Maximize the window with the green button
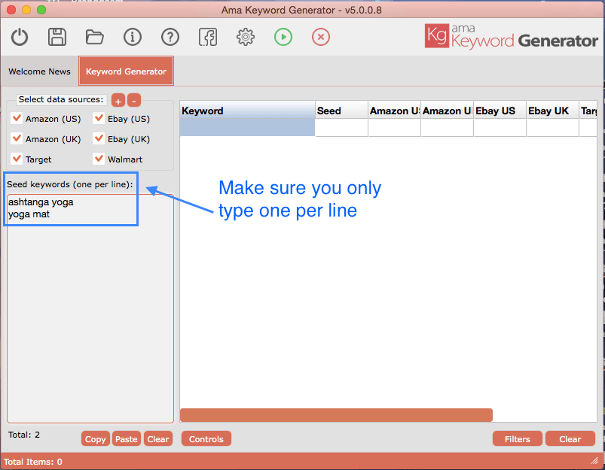This screenshot has height=470, width=605. pos(41,10)
